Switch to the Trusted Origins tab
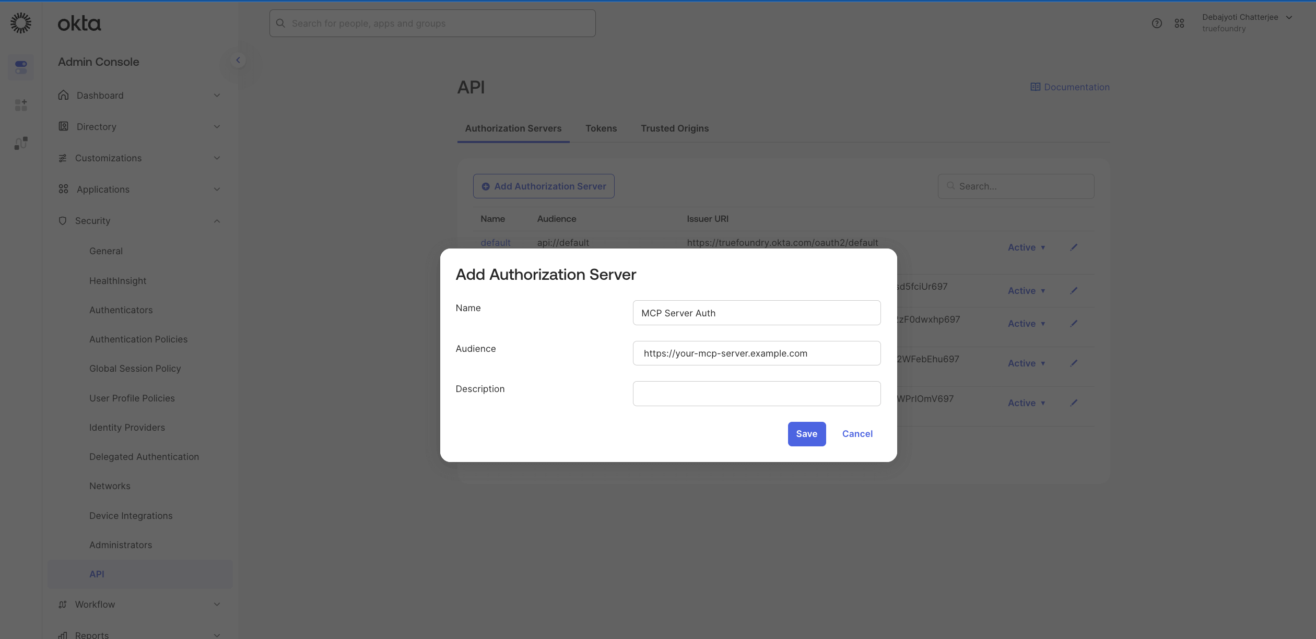This screenshot has width=1316, height=639. (675, 128)
